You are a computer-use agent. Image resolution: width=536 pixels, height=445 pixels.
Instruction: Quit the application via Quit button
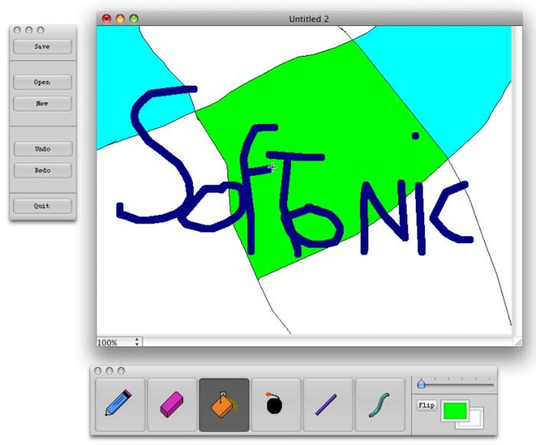pos(43,206)
